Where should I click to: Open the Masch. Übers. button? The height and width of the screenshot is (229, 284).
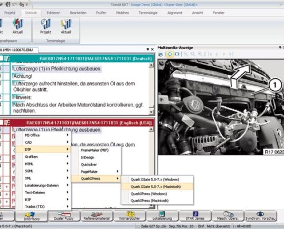(228, 216)
